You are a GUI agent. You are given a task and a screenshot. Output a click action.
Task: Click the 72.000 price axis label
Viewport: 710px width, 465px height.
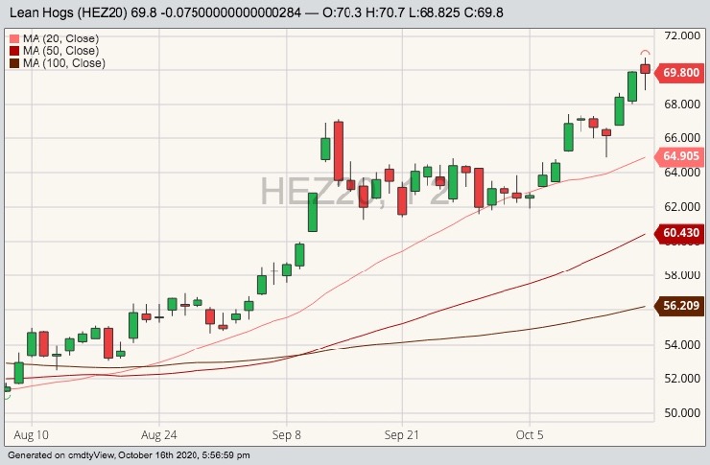point(682,35)
